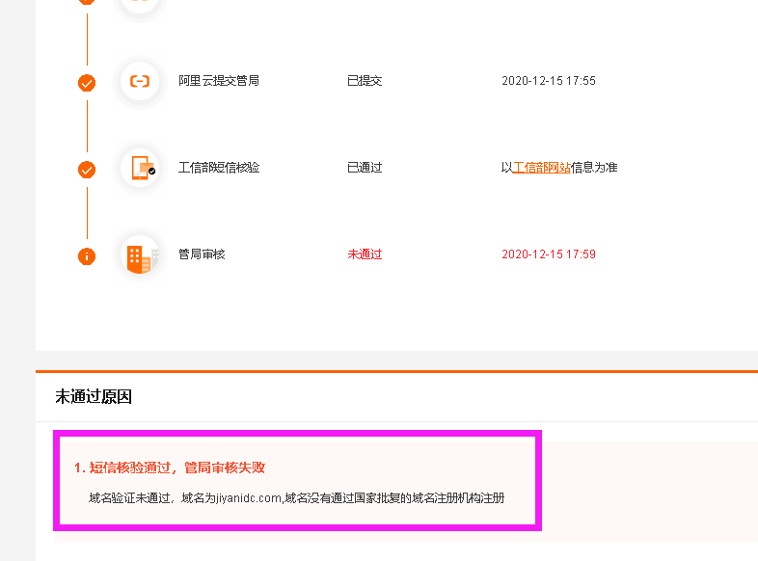Click the timestamp 2020-12-15 17:55
The width and height of the screenshot is (758, 561).
point(549,81)
